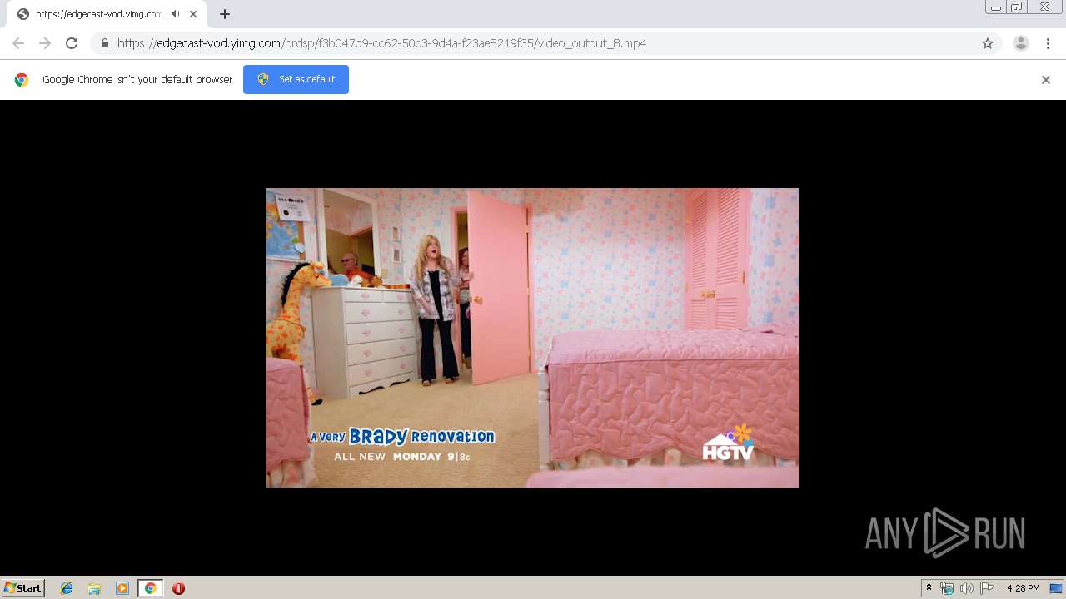The image size is (1066, 599).
Task: Reload the current page
Action: click(72, 43)
